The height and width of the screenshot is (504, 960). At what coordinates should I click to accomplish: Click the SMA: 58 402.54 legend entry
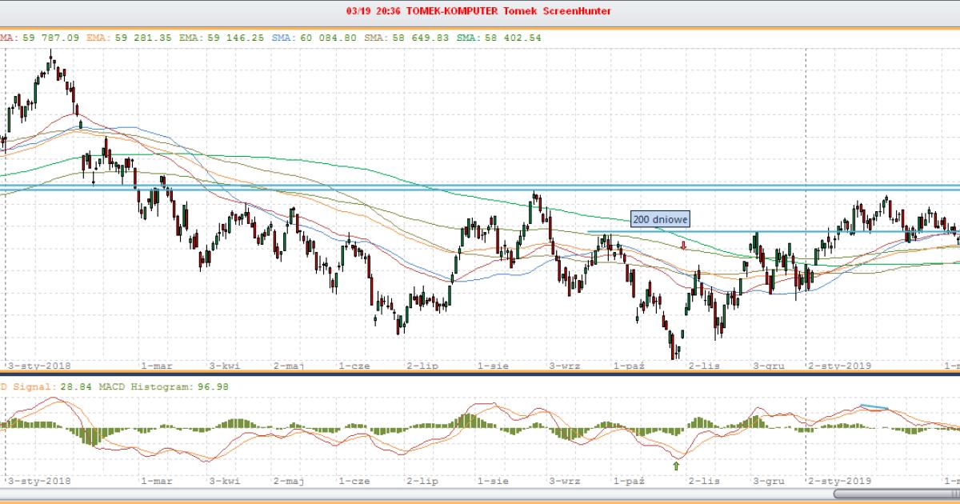(x=498, y=37)
